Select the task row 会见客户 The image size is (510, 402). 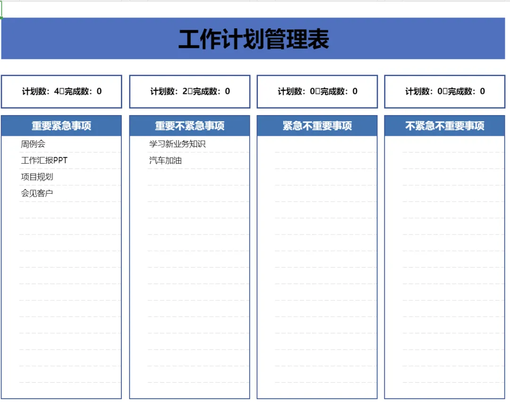[70, 193]
